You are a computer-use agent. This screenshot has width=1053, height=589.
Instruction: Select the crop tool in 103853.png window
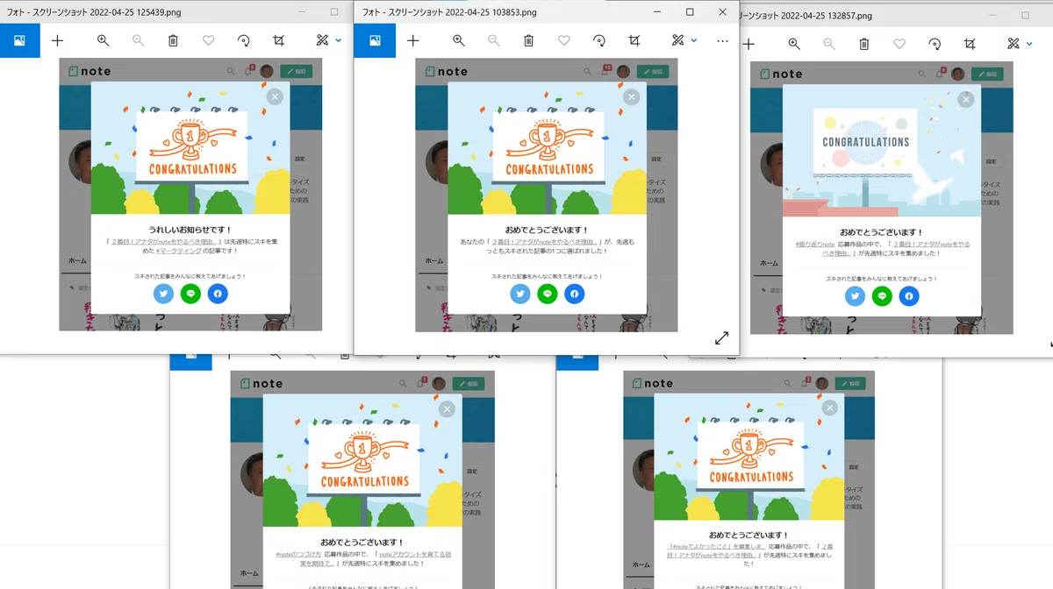tap(634, 40)
